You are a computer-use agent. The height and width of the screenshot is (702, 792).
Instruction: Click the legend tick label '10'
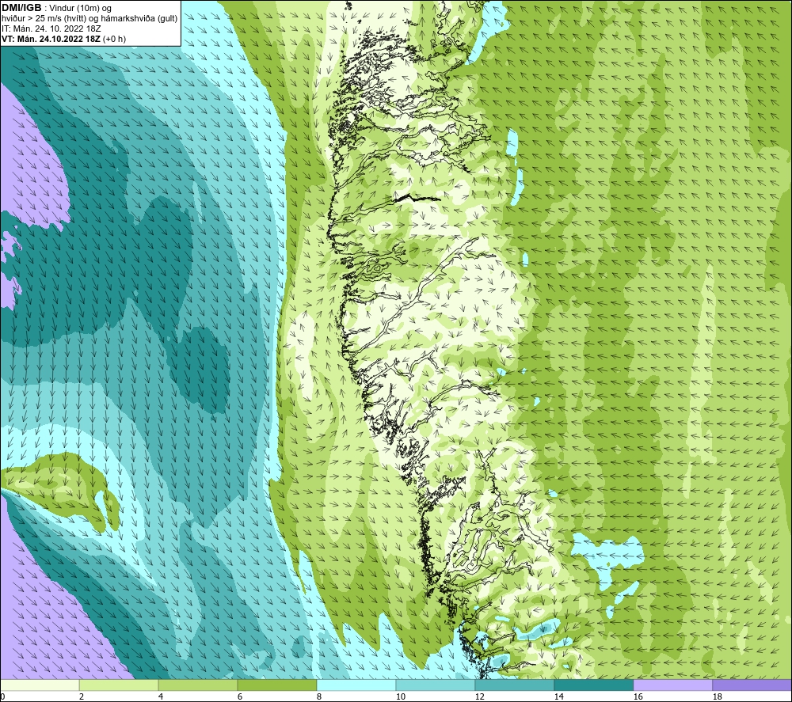(401, 696)
